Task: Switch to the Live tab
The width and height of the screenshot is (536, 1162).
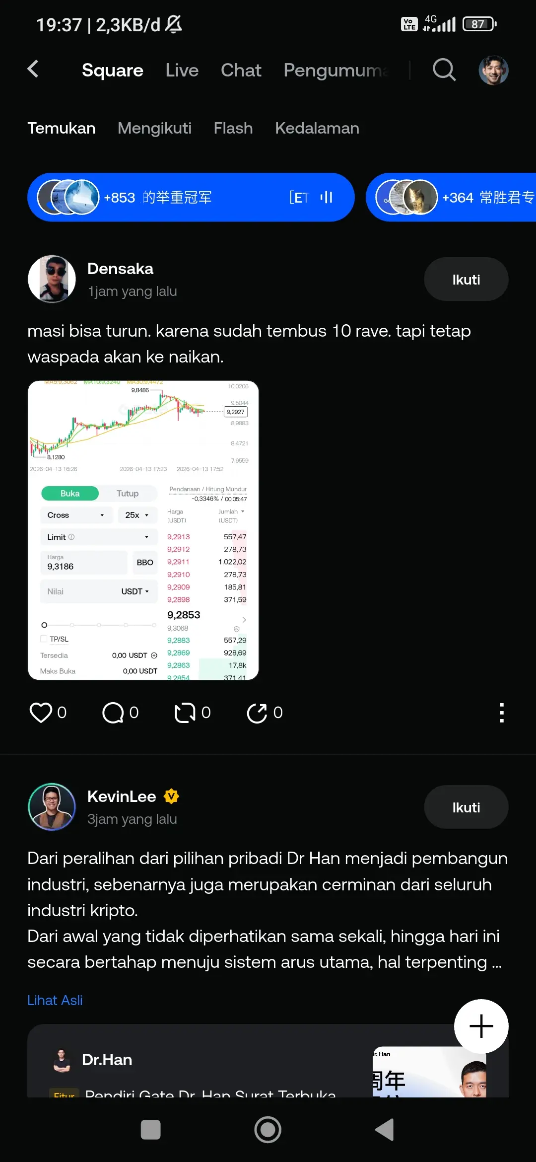Action: (x=182, y=71)
